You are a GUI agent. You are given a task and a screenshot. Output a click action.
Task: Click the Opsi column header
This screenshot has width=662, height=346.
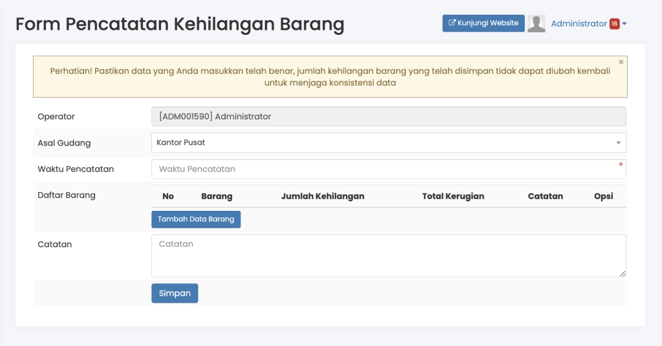pyautogui.click(x=603, y=197)
